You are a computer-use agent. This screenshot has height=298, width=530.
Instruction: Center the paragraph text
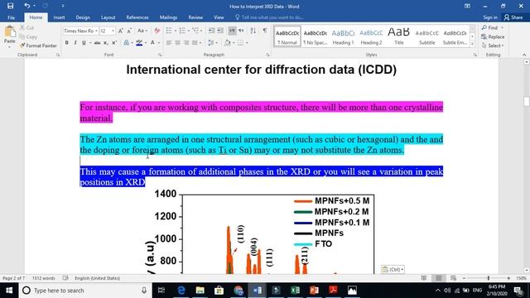(177, 43)
